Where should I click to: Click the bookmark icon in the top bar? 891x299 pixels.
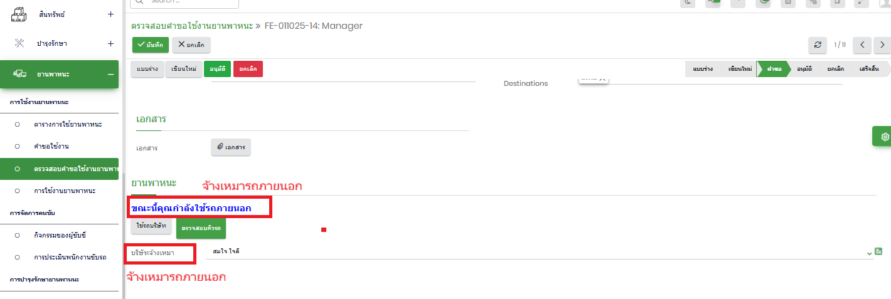pos(836,3)
